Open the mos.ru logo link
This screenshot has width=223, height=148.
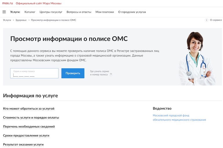(x=8, y=3)
